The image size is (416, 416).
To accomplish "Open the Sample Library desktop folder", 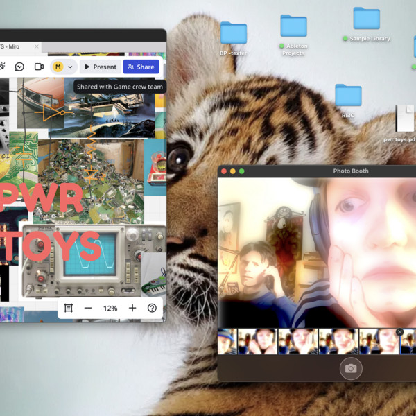I will pos(366,18).
